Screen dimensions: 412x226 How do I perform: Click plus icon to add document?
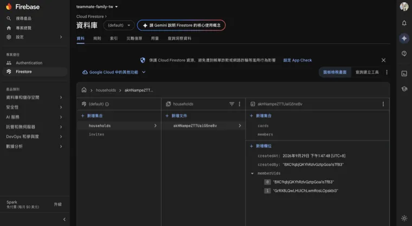point(167,116)
